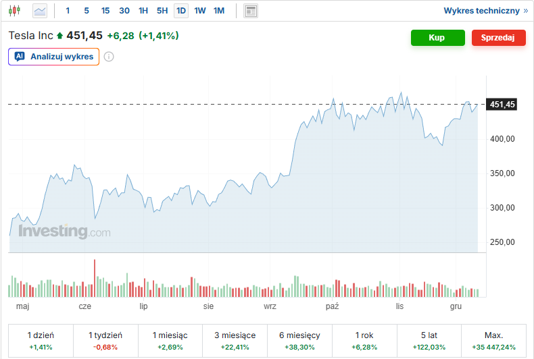Set chart interval to 15 minutes
534x359 pixels.
[105, 11]
